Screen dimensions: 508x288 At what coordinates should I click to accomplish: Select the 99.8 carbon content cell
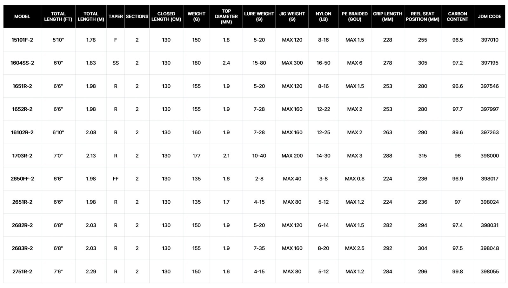(458, 272)
